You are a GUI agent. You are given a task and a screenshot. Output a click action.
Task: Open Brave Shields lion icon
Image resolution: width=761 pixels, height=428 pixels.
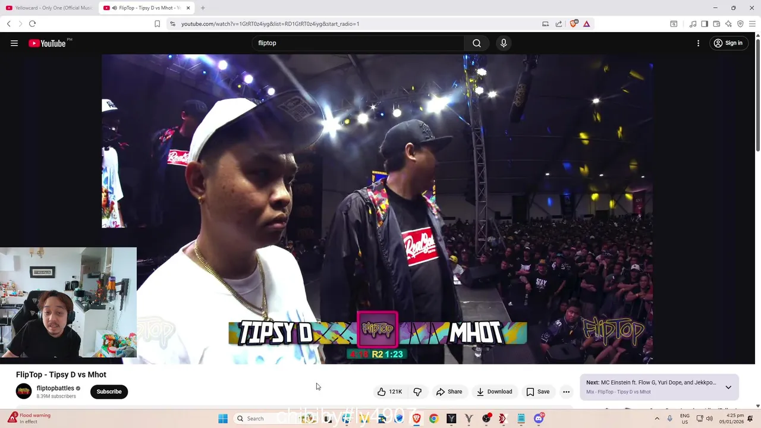pyautogui.click(x=573, y=24)
